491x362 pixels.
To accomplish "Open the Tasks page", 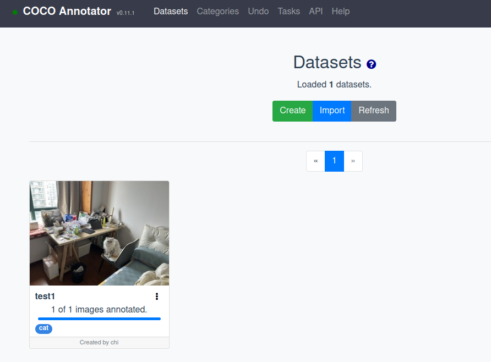I will (x=289, y=11).
